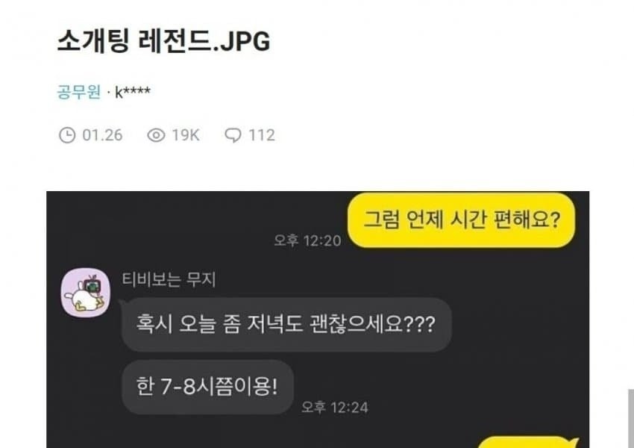The image size is (634, 448).
Task: Click the gray scrollbar at right edge
Action: coord(631,418)
